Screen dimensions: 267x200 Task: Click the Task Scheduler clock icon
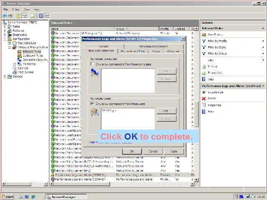(15, 43)
